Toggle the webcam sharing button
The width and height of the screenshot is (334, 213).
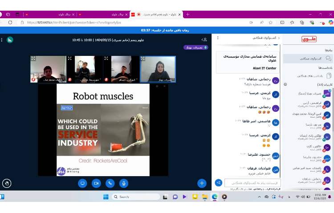click(96, 183)
